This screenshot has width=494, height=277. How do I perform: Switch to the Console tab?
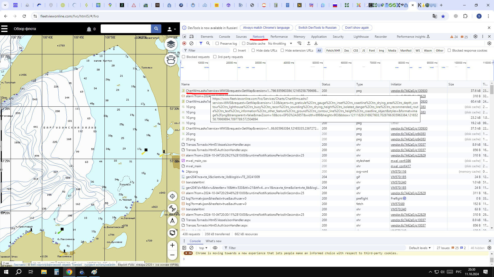pyautogui.click(x=224, y=37)
